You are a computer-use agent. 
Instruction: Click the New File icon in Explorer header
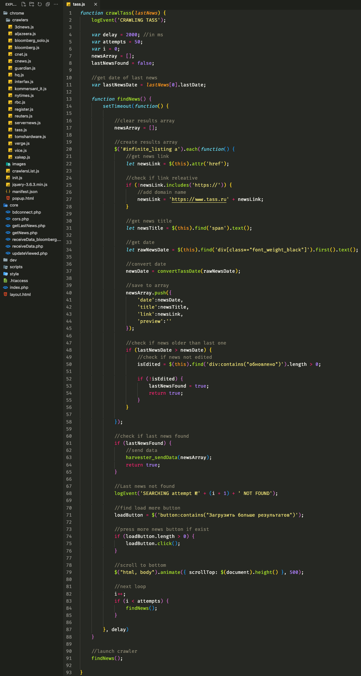click(x=24, y=4)
